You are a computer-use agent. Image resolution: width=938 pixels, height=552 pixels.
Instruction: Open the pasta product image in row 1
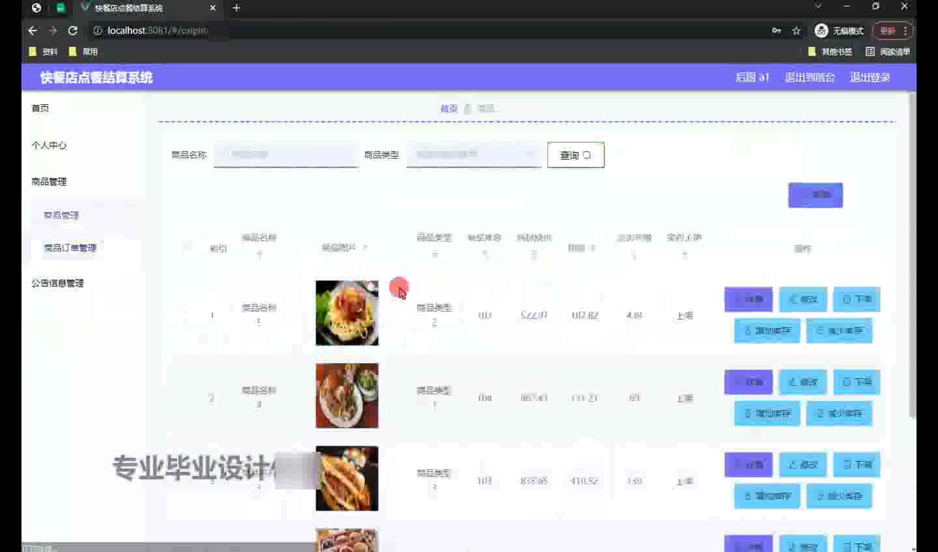pos(347,313)
